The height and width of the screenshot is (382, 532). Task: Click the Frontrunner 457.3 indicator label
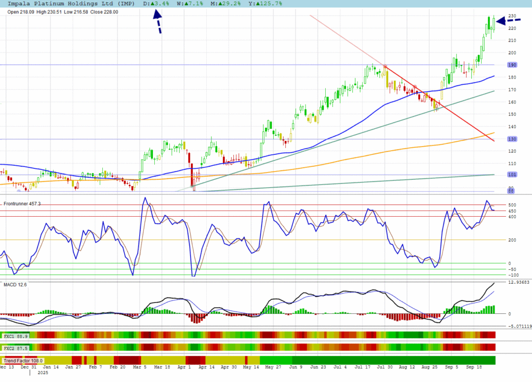pyautogui.click(x=22, y=204)
